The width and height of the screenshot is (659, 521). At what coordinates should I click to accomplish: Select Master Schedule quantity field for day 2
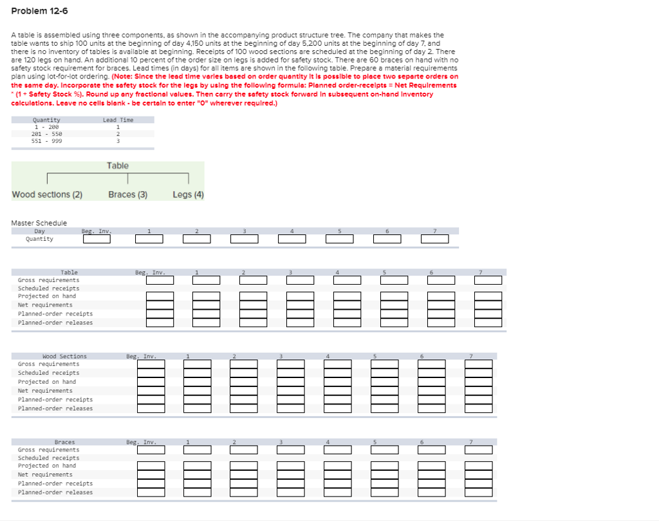tap(197, 239)
